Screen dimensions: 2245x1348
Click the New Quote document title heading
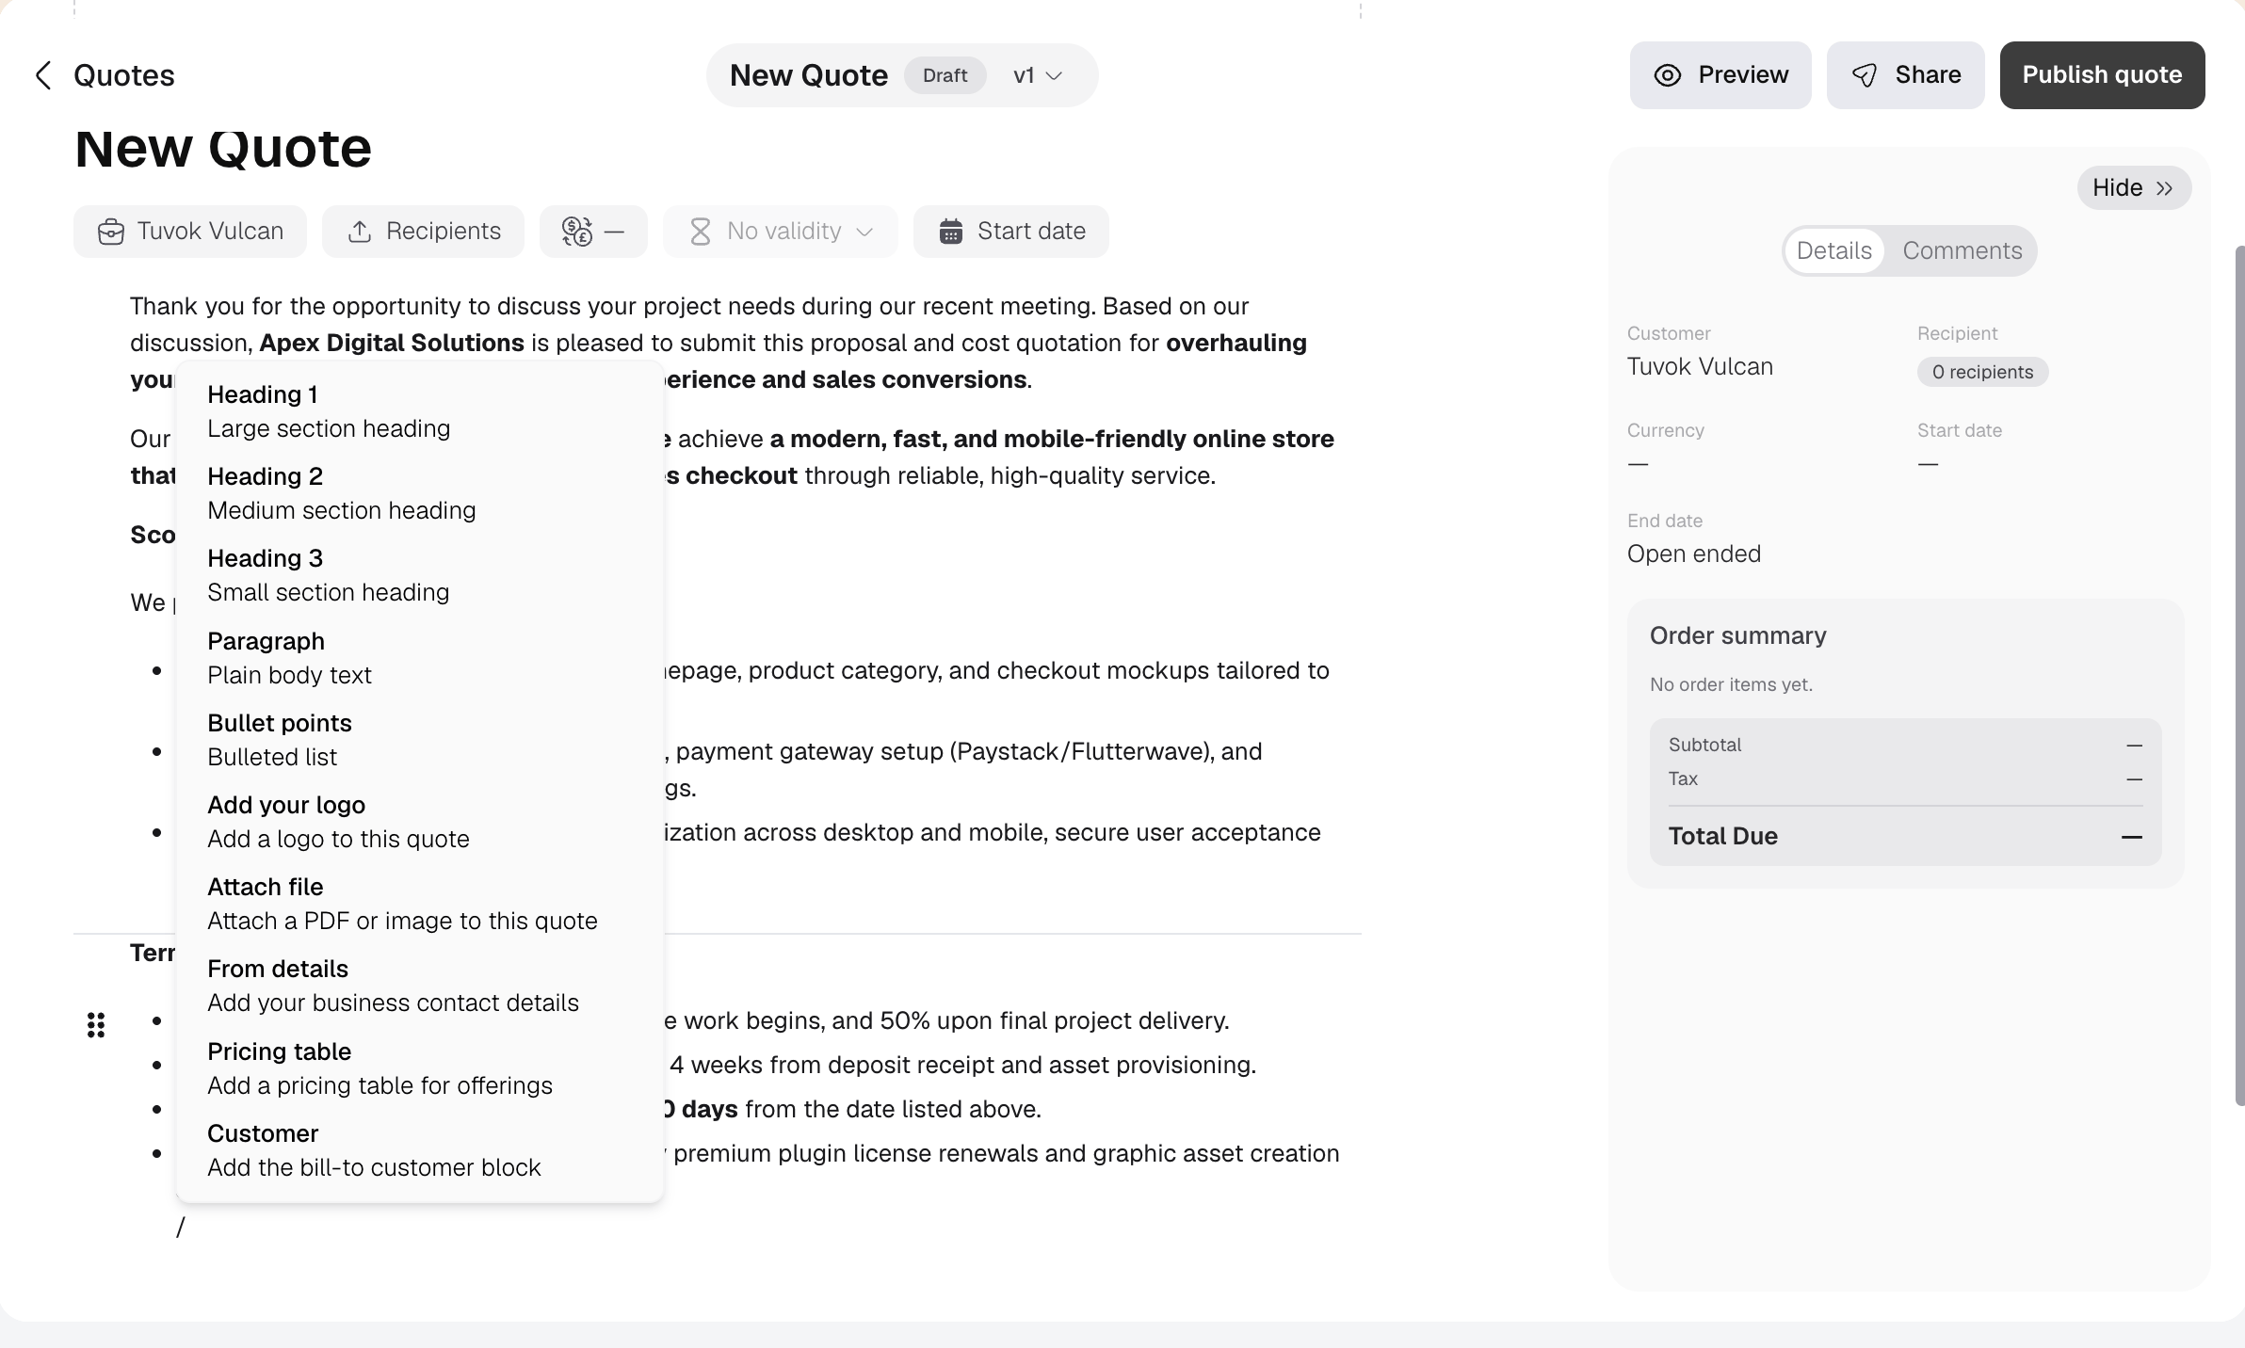(223, 149)
